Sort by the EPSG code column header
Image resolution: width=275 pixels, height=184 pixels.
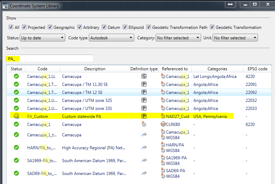257,69
